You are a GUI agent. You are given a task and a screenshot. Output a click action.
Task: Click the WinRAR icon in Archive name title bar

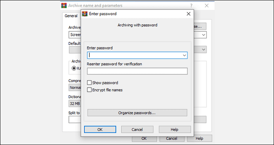[64, 5]
